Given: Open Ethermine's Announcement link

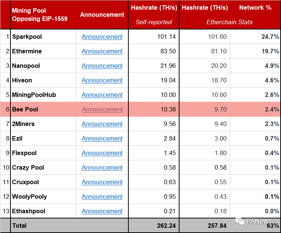Looking at the screenshot, I should pos(102,51).
